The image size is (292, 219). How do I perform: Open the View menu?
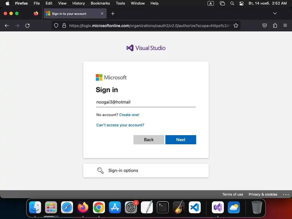tap(62, 3)
